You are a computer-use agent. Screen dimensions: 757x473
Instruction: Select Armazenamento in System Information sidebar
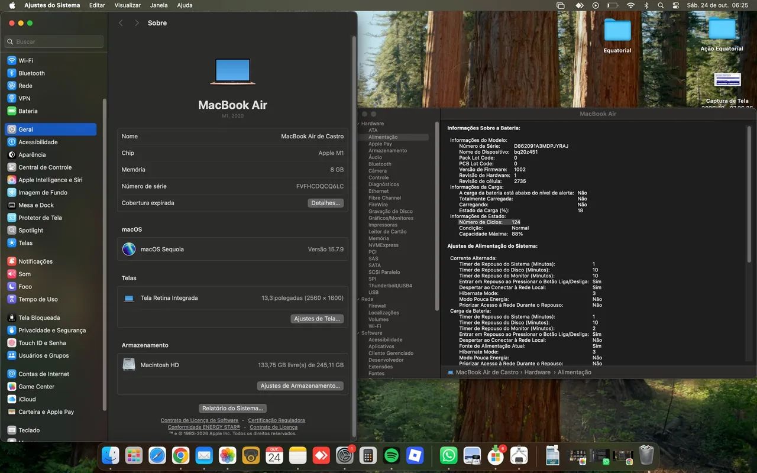click(387, 151)
